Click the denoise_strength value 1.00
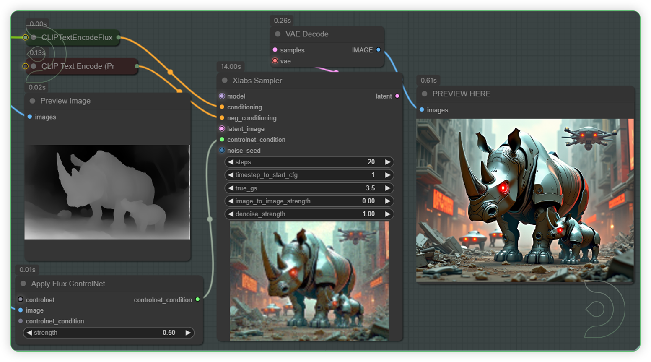 (x=368, y=214)
